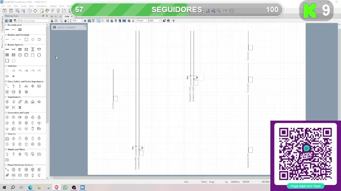
Task: Open the Edit menu
Action: (9, 6)
